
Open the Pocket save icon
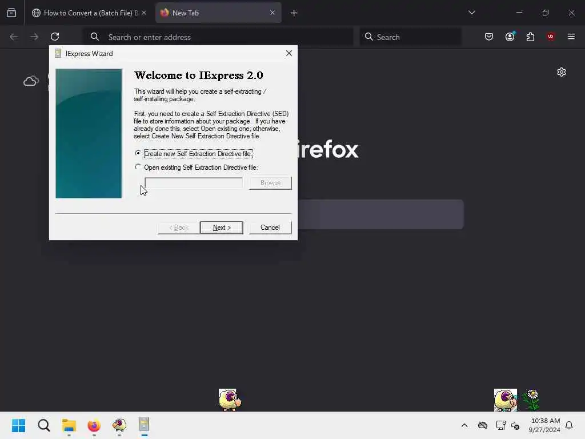pos(489,37)
